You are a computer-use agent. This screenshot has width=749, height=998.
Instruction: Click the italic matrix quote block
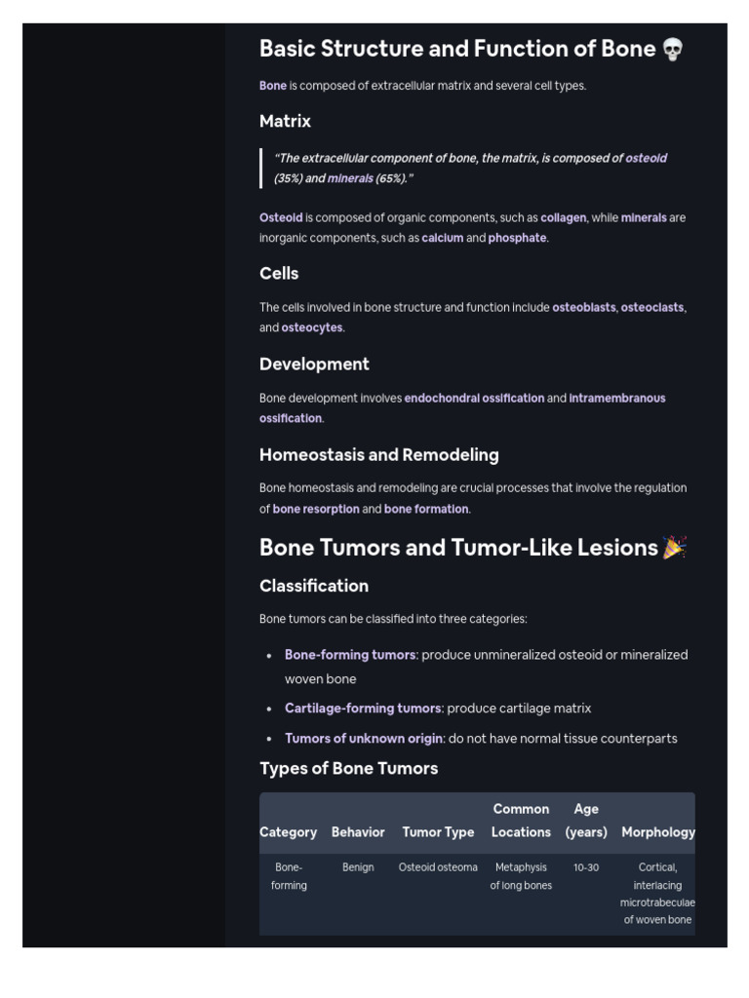point(472,169)
